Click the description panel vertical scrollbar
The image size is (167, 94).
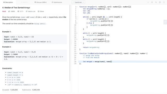click(70, 43)
